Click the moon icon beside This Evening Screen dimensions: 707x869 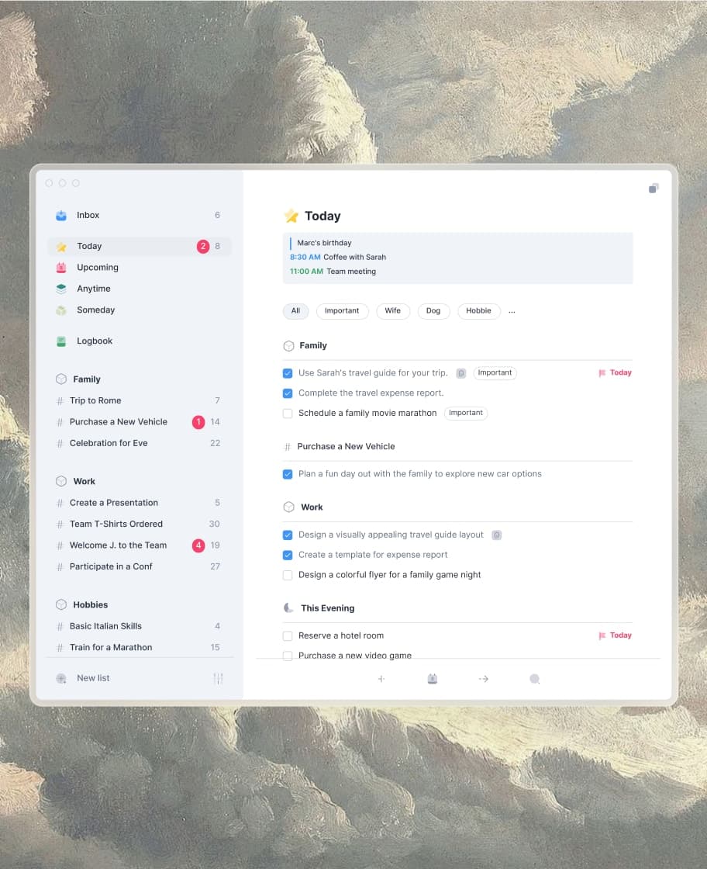click(x=288, y=608)
